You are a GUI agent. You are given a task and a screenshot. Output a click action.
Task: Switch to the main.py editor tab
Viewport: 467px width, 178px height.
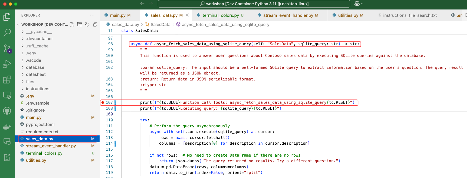click(x=117, y=15)
